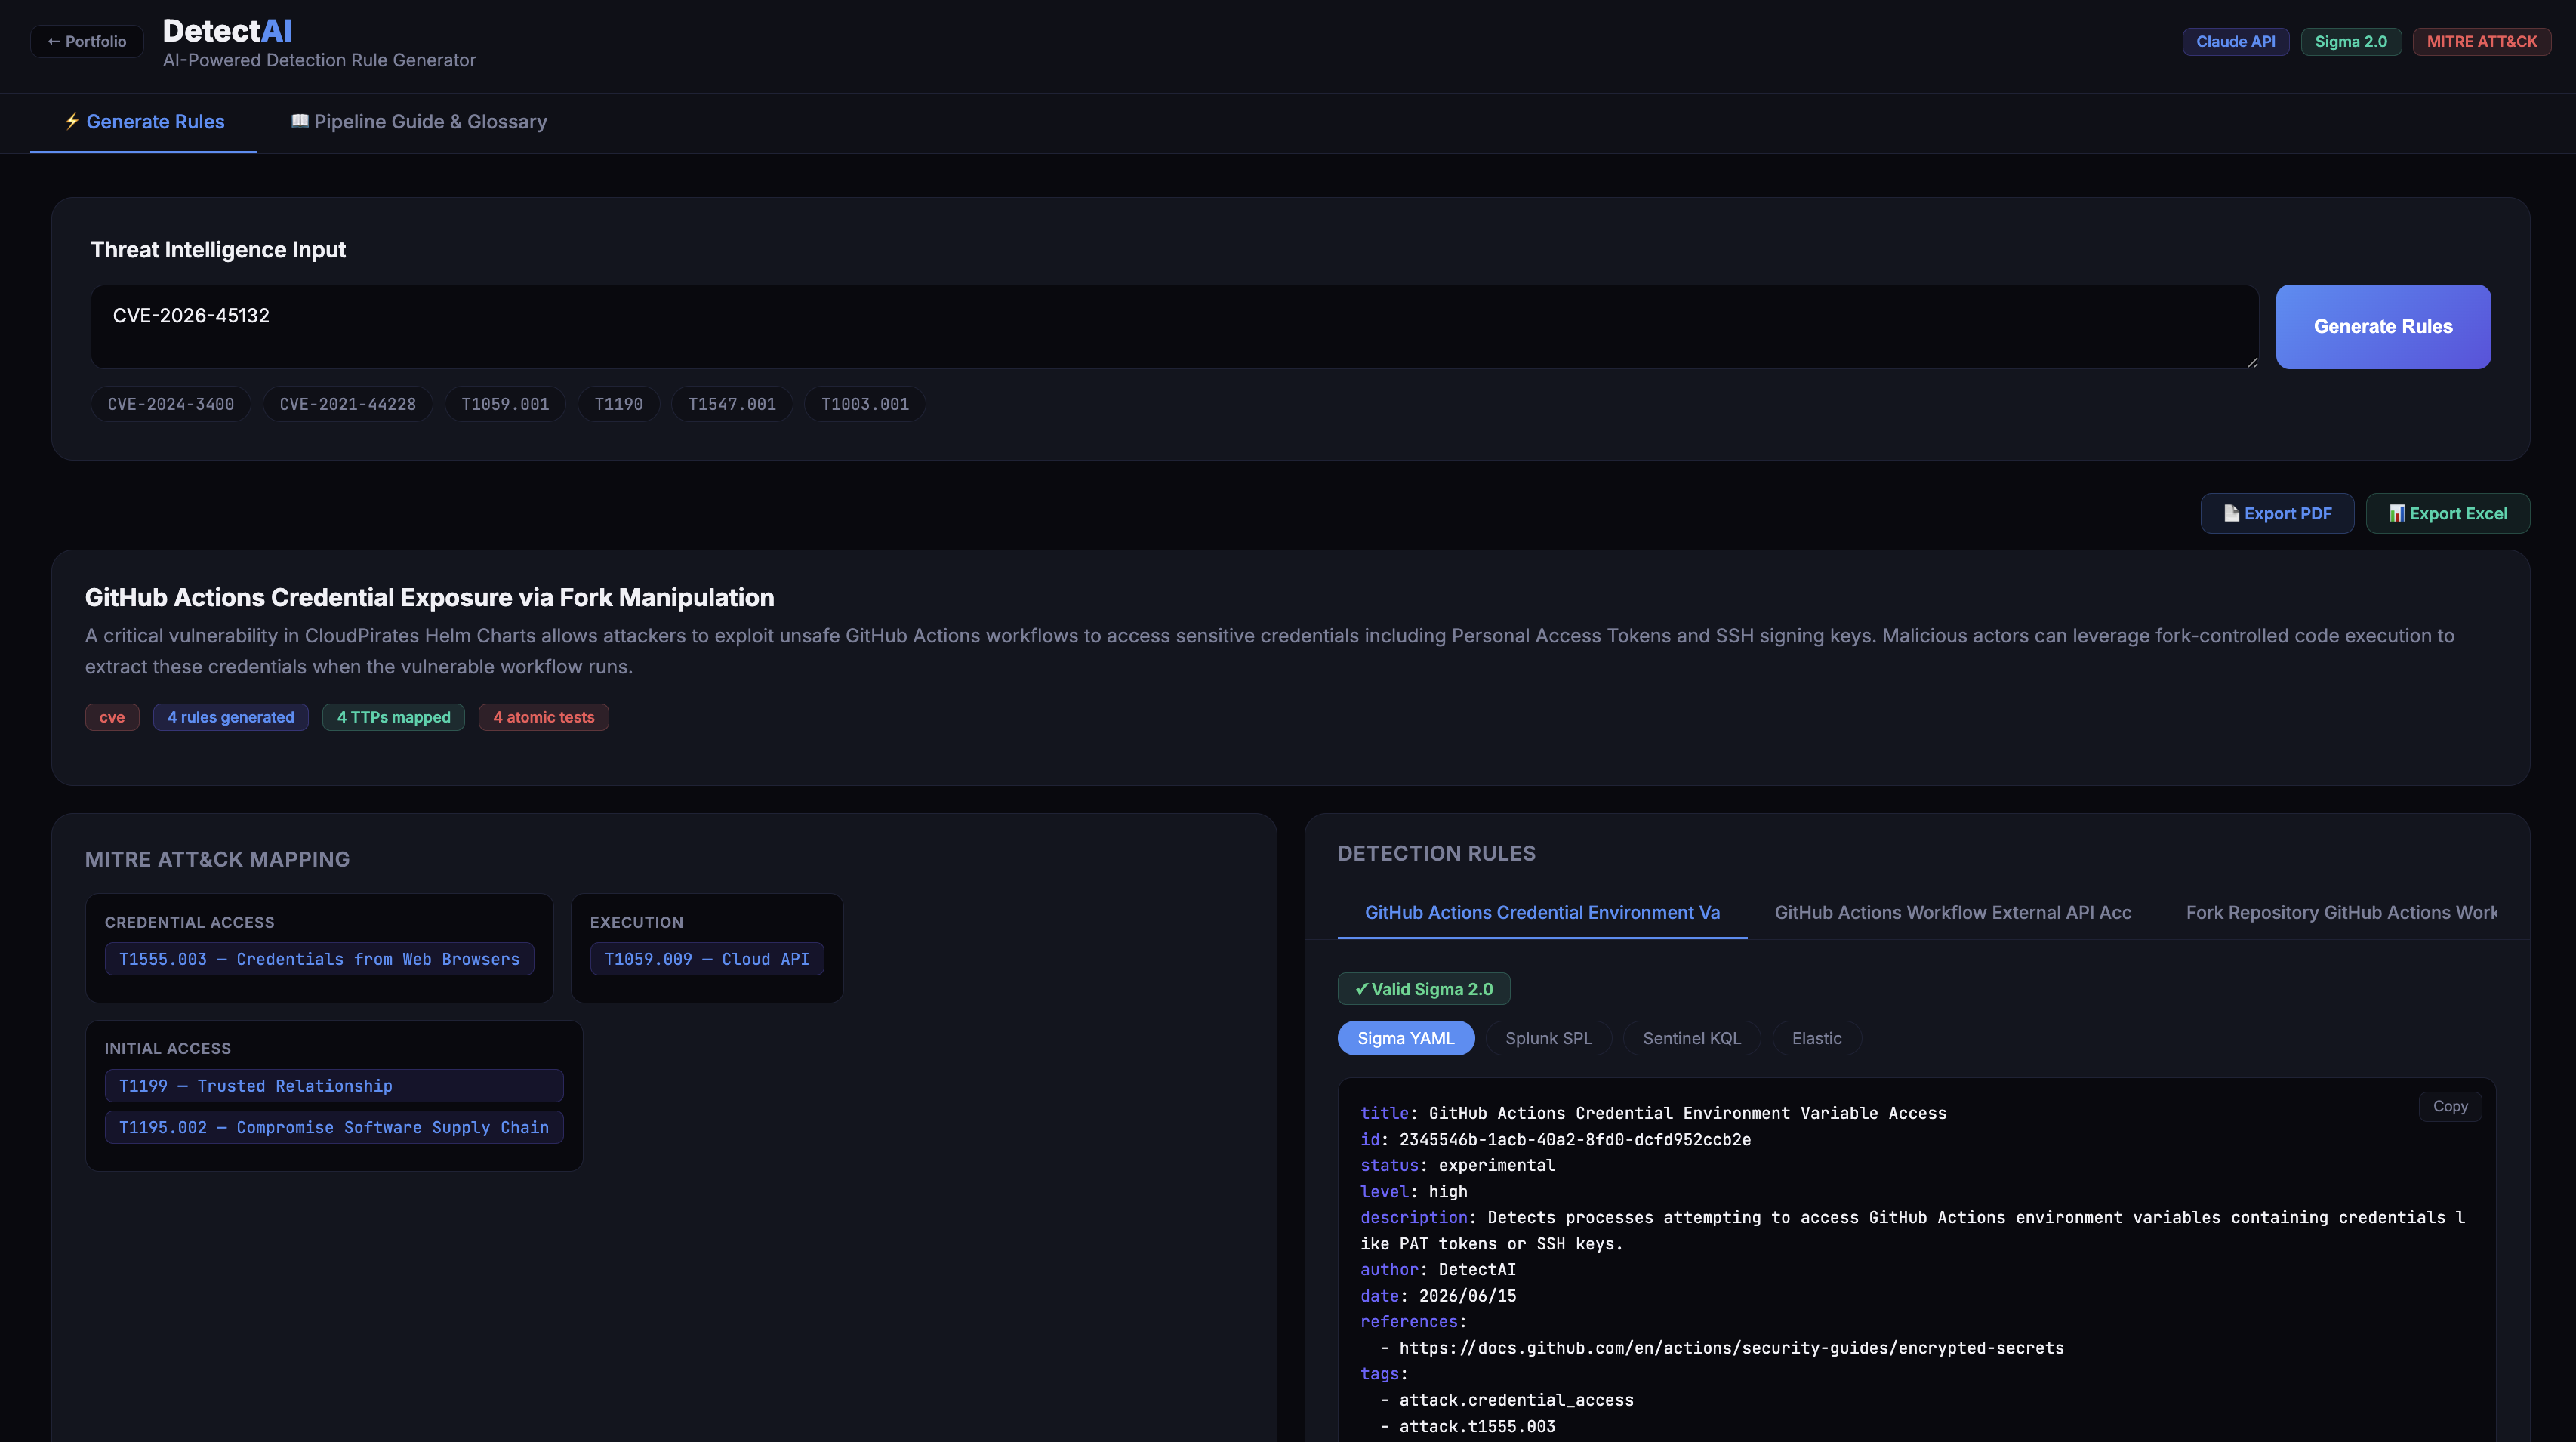Click the GitHub Actions Credential Exposure heading
Image resolution: width=2576 pixels, height=1442 pixels.
[429, 598]
